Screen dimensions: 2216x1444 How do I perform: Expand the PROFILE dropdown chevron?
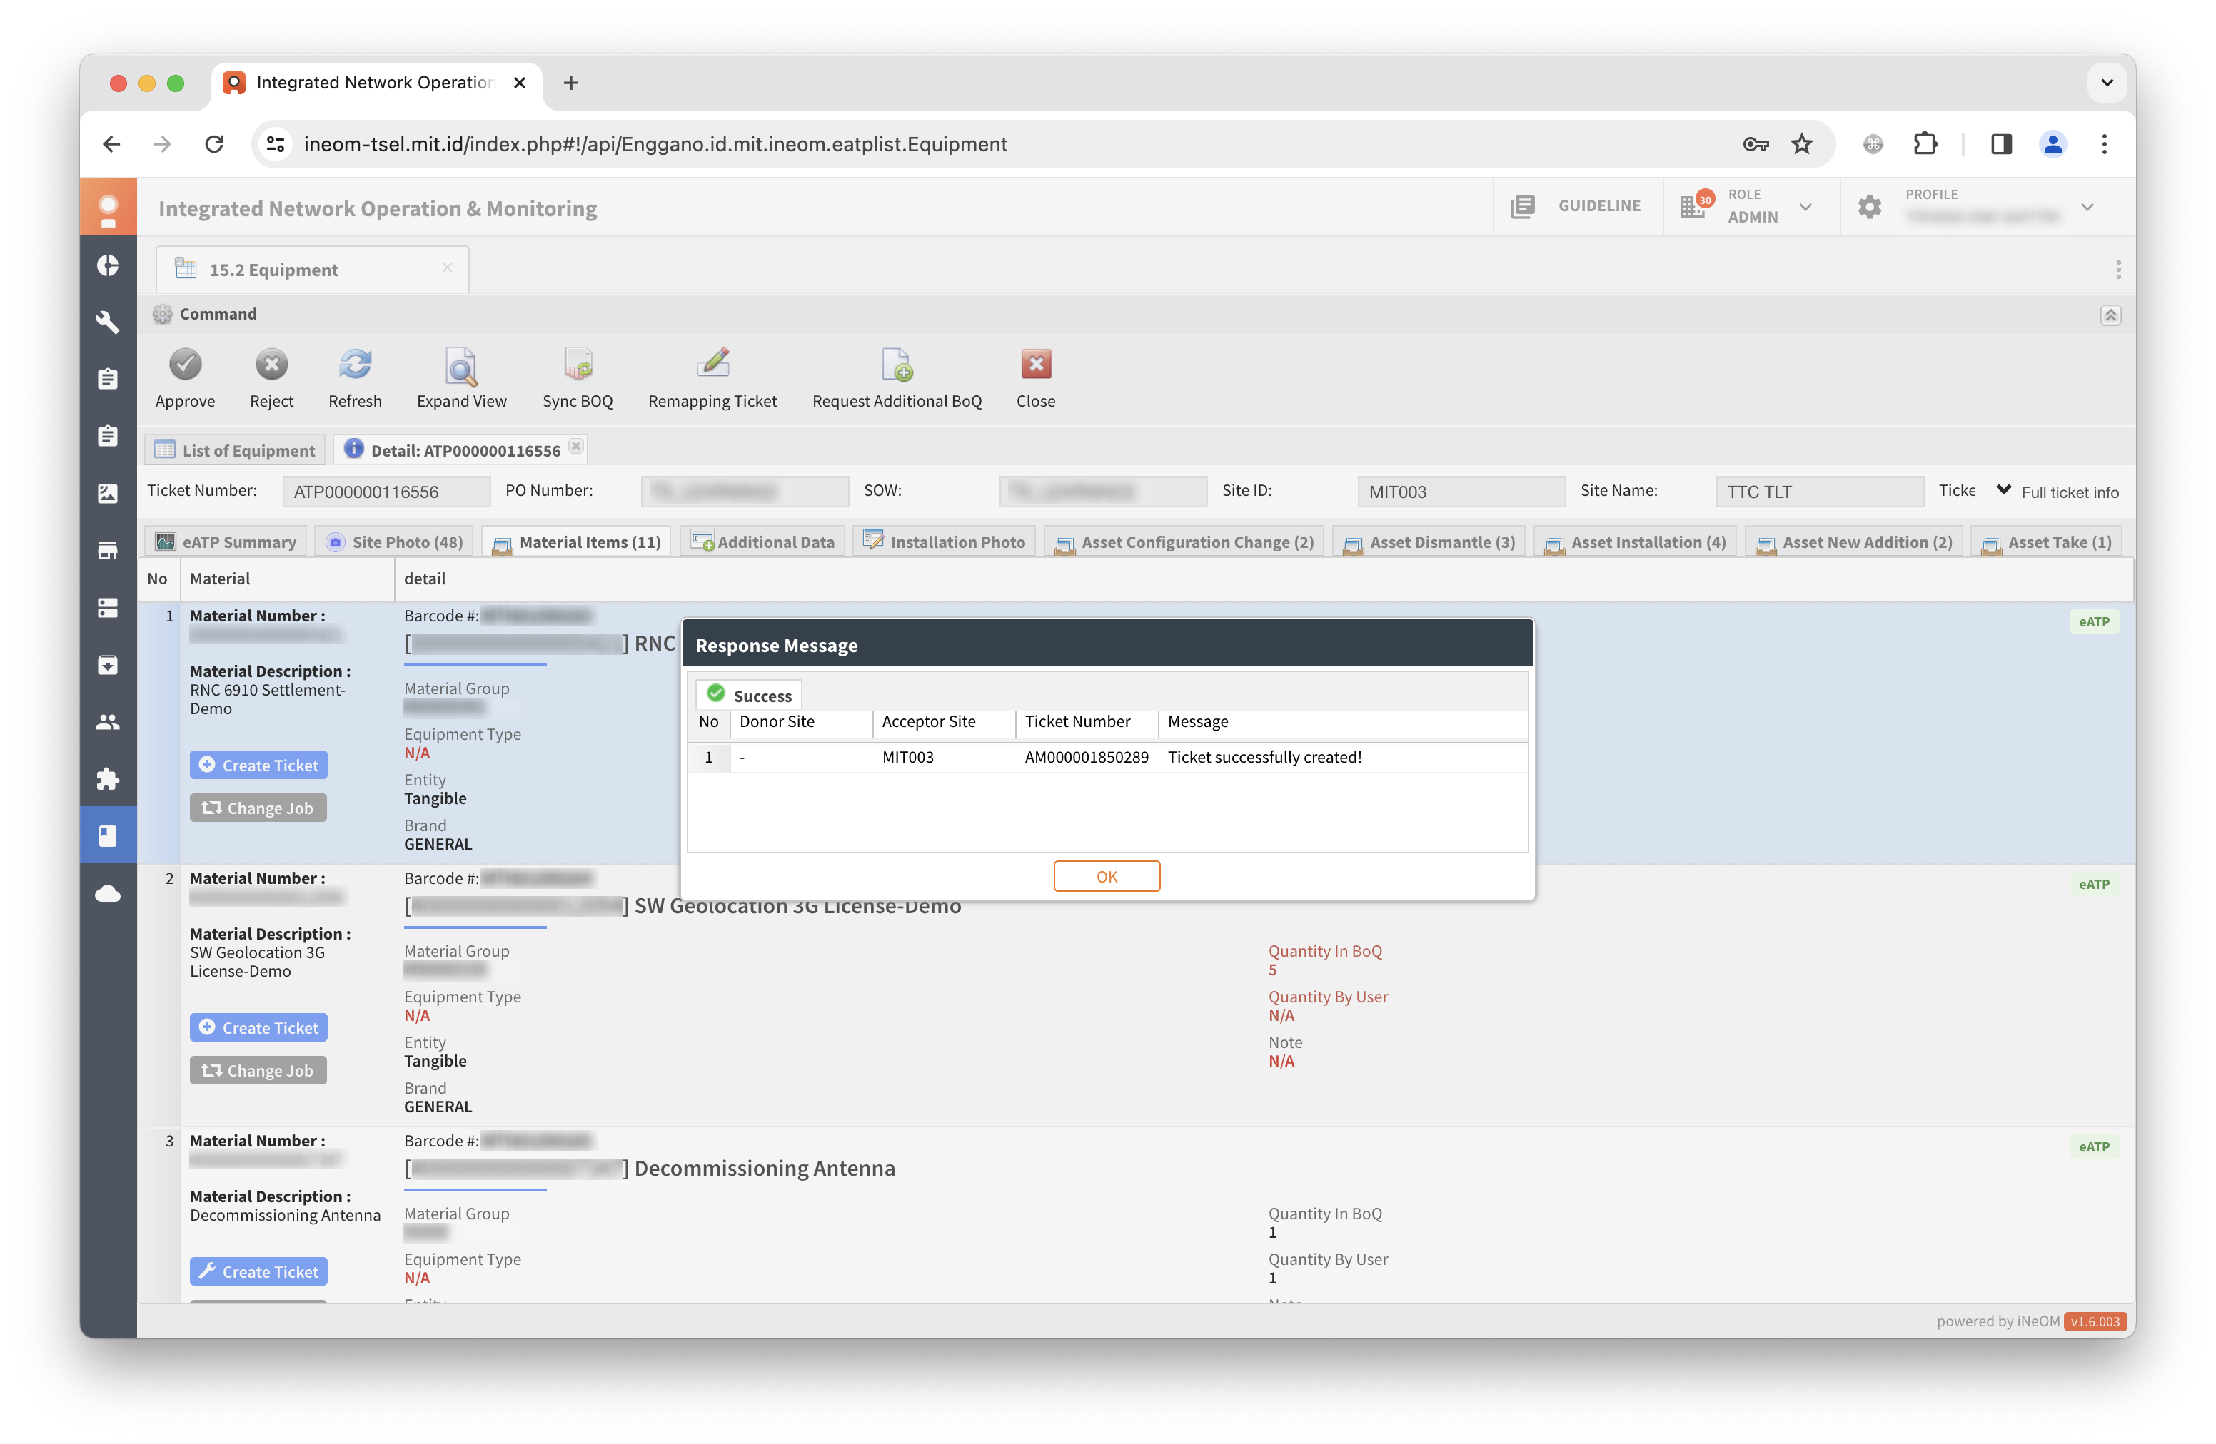(2087, 207)
